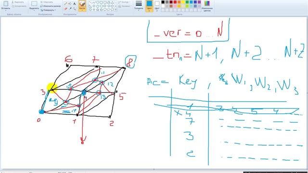Pick the purple color swatch
Viewport: 308px width, 173px height.
pos(199,2)
